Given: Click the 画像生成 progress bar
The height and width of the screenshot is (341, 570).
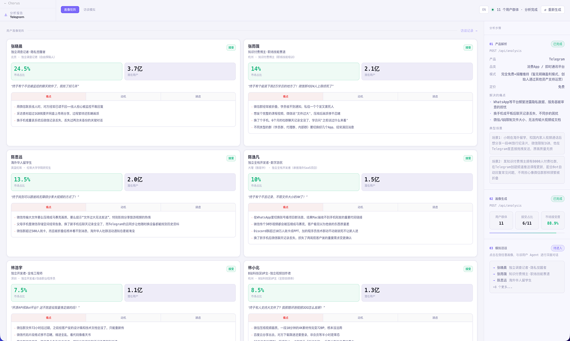Looking at the screenshot, I should 527,233.
